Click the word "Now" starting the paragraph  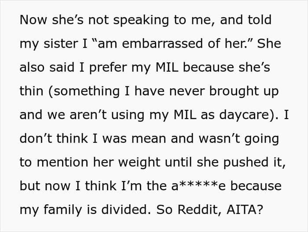(33, 20)
